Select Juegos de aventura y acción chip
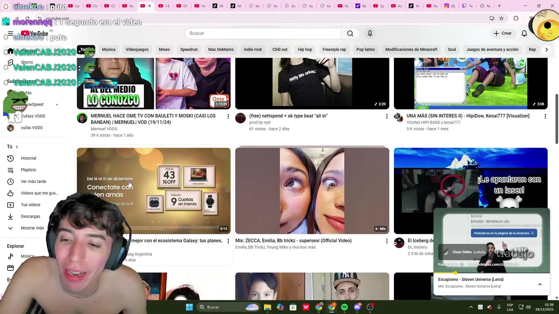This screenshot has width=559, height=314. [x=492, y=50]
